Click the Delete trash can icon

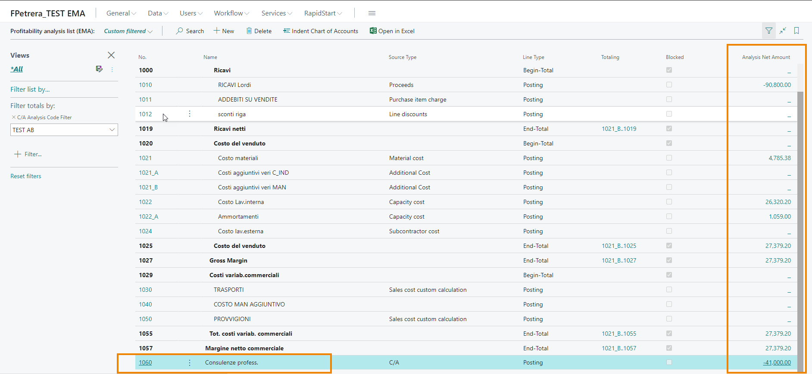click(x=249, y=31)
